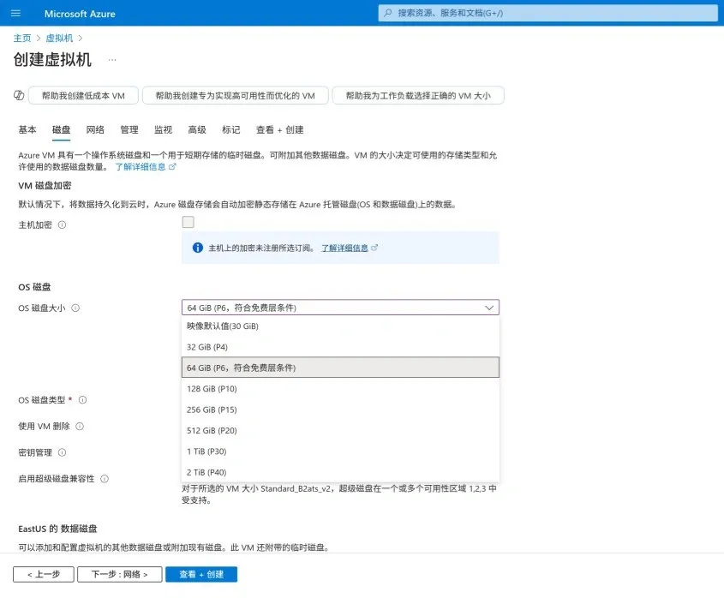Click info icon next to 密钥管理
This screenshot has width=724, height=598.
click(63, 452)
